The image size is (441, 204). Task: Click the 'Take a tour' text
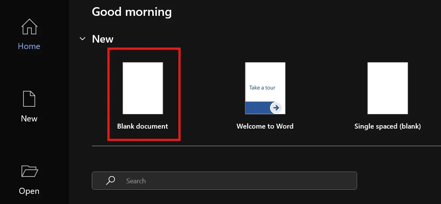(262, 87)
